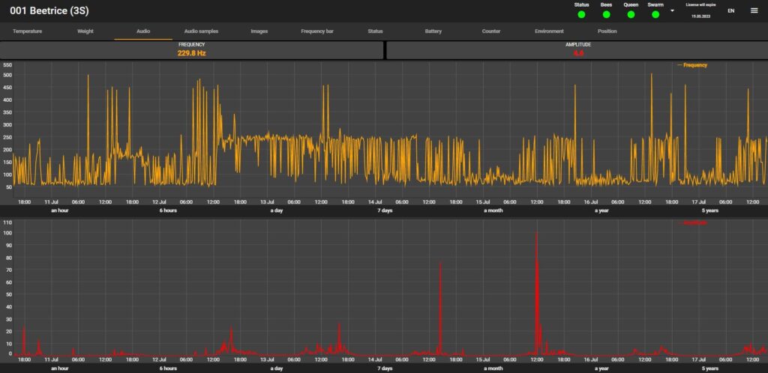Click the 13 Jul label on frequency axis
768x373 pixels.
point(266,202)
